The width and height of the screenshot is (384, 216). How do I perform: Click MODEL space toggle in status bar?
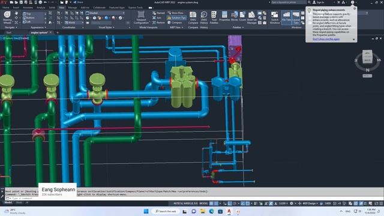click(203, 203)
